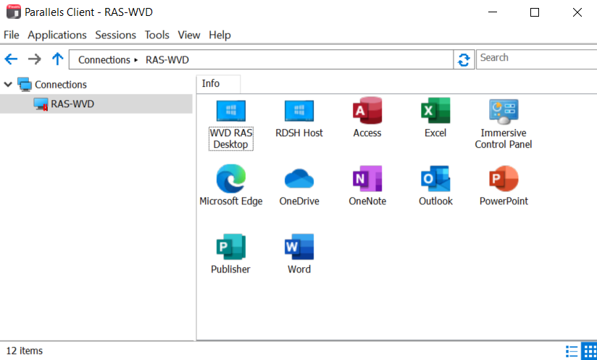The width and height of the screenshot is (597, 360).
Task: Open the OneDrive icon
Action: (x=299, y=178)
